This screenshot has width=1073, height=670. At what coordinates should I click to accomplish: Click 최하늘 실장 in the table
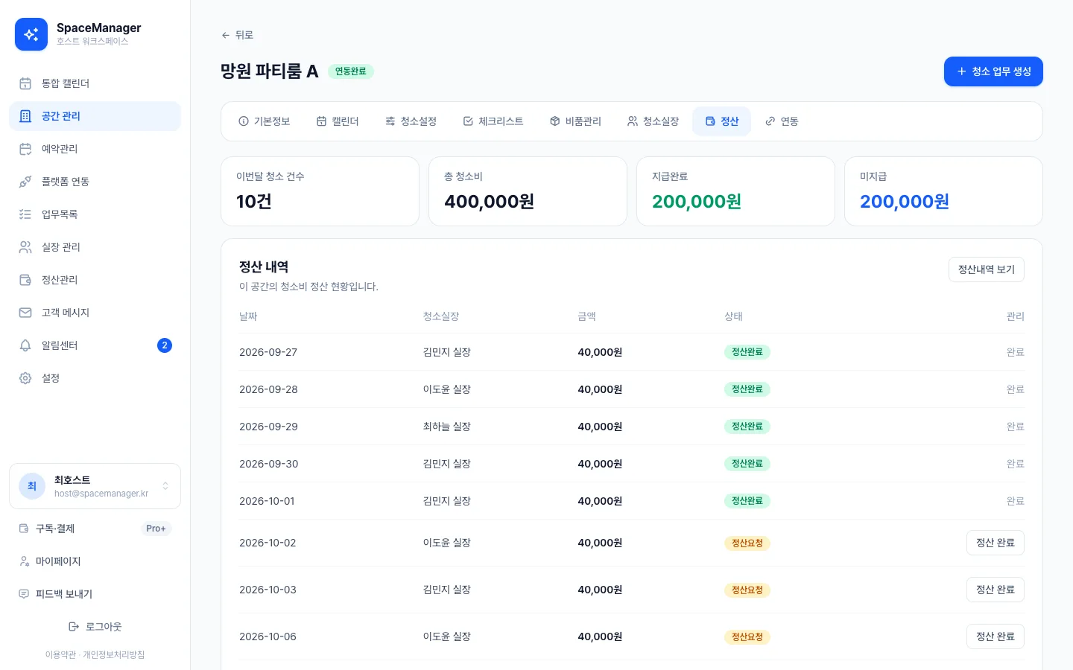click(x=447, y=427)
